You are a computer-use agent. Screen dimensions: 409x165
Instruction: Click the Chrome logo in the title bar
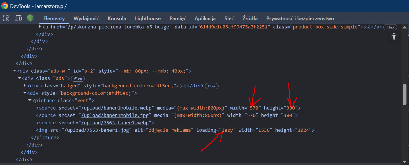pos(4,5)
